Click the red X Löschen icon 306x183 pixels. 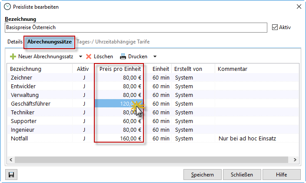89,57
